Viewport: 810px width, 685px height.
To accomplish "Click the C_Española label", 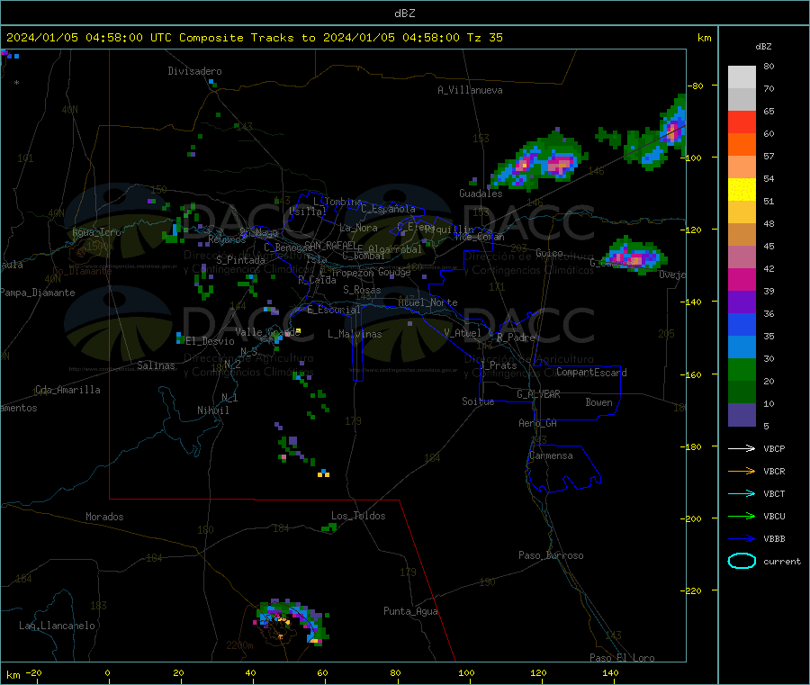I will pos(388,209).
